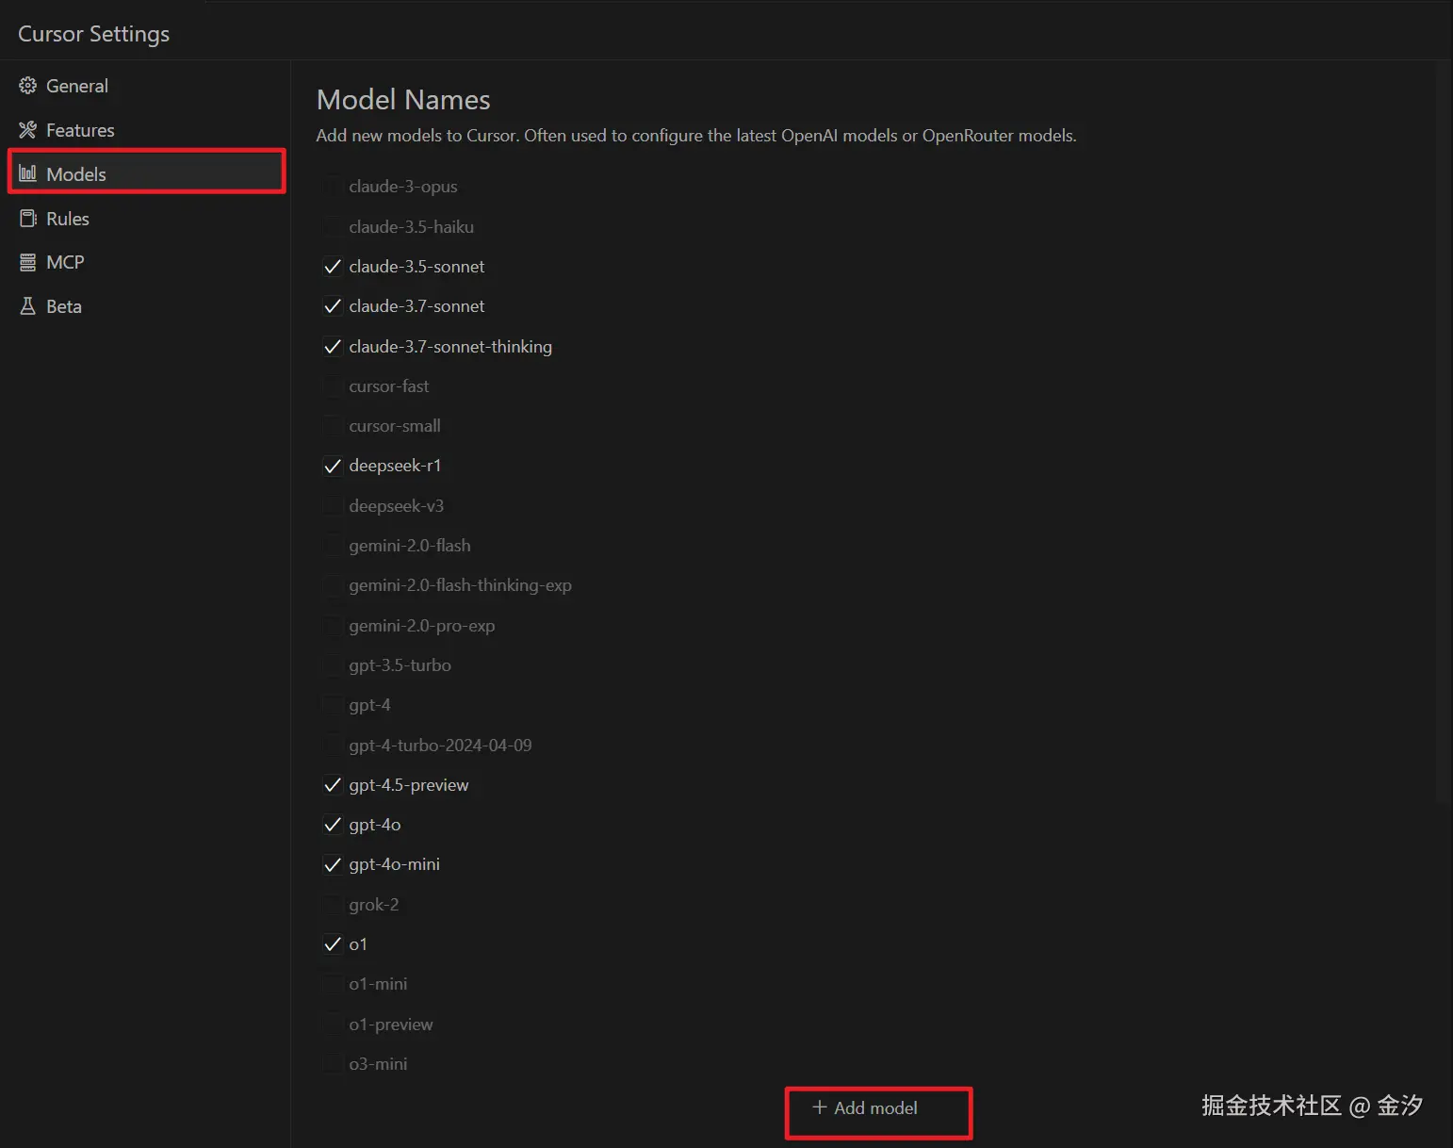Click the MCP server icon
Viewport: 1453px width, 1148px height.
click(x=28, y=262)
